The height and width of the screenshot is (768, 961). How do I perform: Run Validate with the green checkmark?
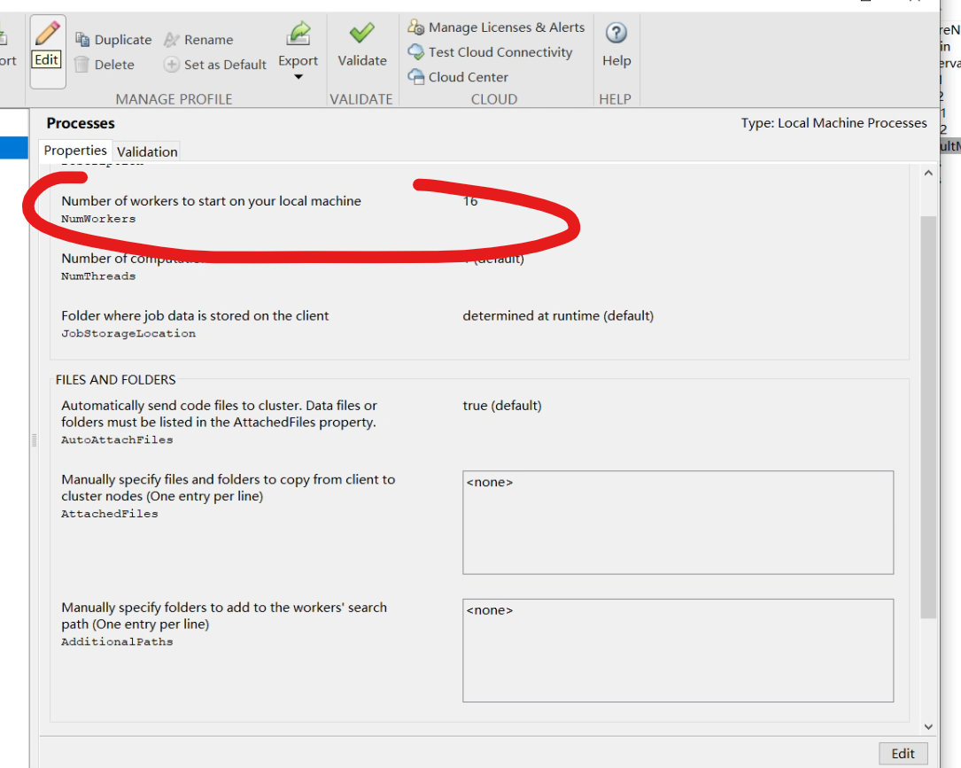pos(361,35)
